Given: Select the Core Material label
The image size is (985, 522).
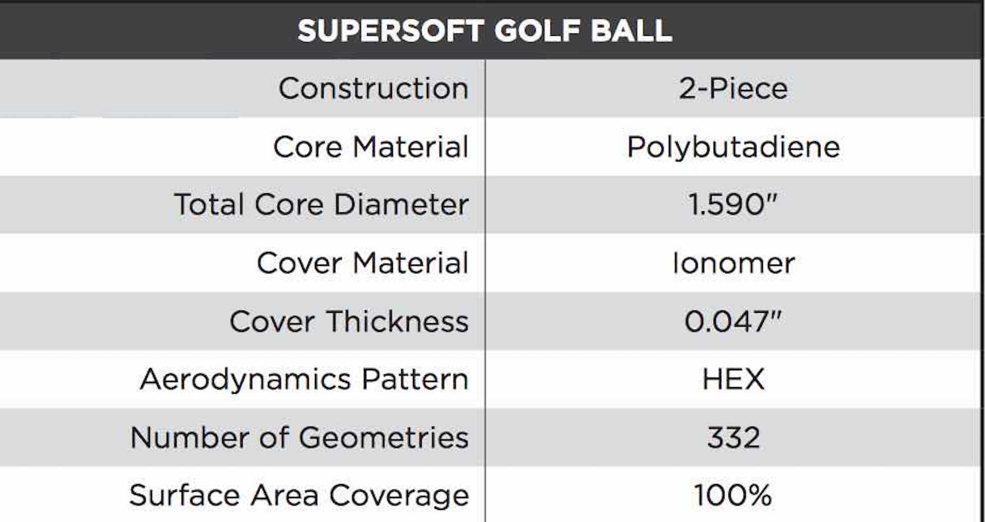Looking at the screenshot, I should click(371, 147).
